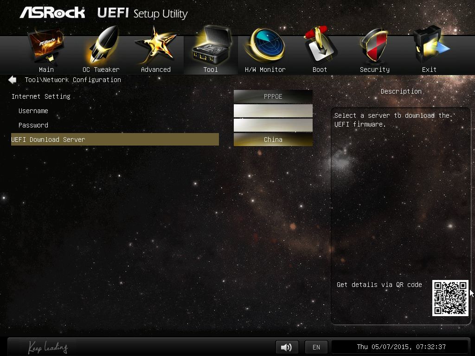The image size is (475, 356).
Task: Open the China download server dropdown
Action: coord(273,140)
